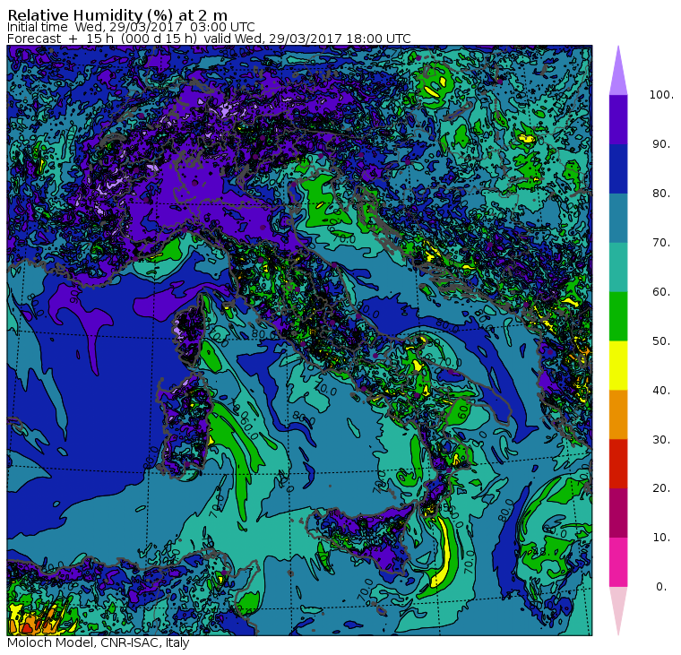Click the "100." colorbar label

click(661, 95)
